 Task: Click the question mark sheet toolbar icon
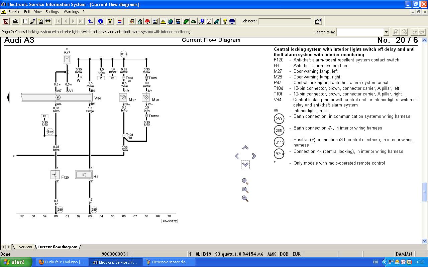pyautogui.click(x=224, y=21)
